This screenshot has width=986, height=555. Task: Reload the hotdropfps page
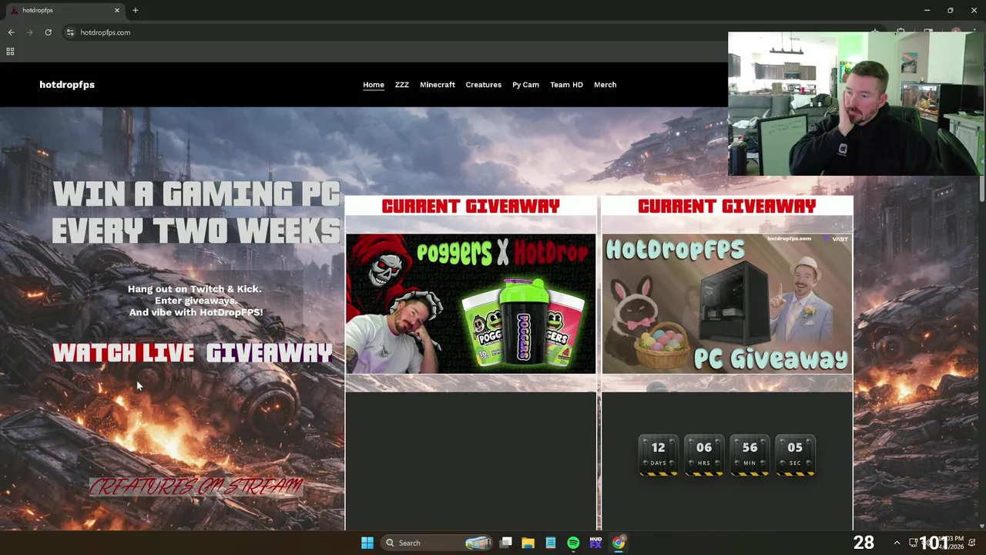click(x=48, y=32)
